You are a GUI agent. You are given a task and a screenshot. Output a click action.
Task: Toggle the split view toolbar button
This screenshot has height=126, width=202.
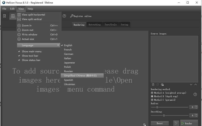[x=13, y=16]
